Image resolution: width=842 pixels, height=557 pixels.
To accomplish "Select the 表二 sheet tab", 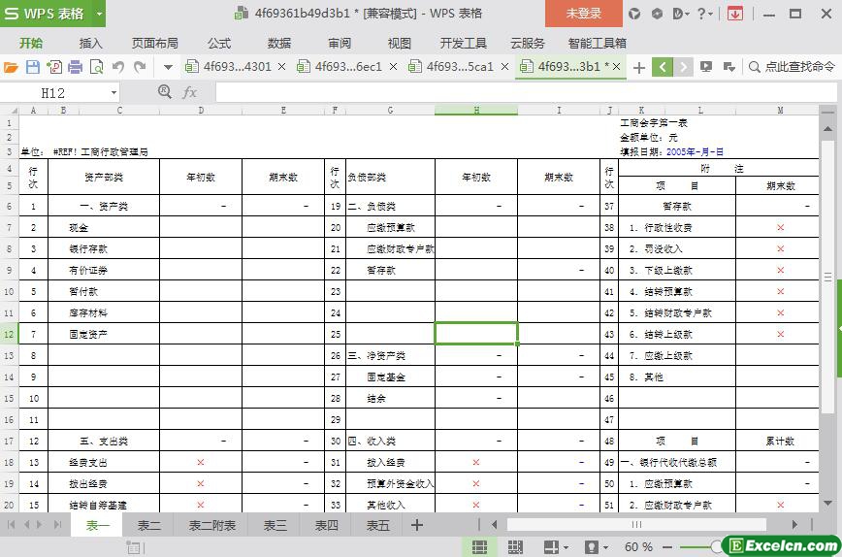I will tap(148, 525).
